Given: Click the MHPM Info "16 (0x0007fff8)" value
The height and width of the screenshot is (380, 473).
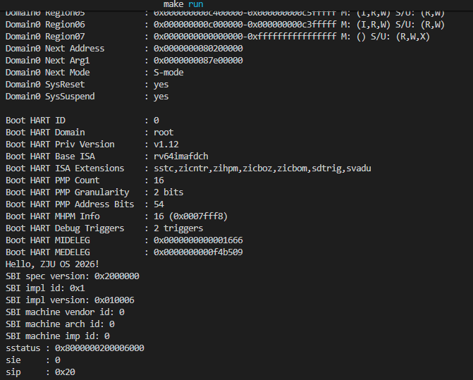Looking at the screenshot, I should [x=190, y=216].
